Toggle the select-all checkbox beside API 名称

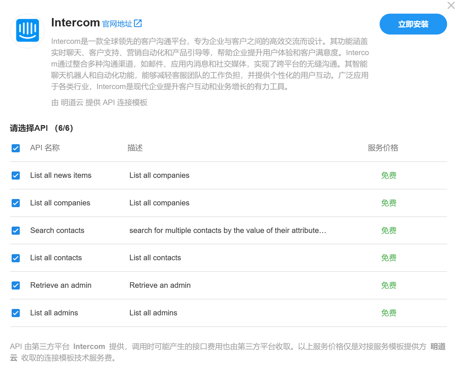16,148
